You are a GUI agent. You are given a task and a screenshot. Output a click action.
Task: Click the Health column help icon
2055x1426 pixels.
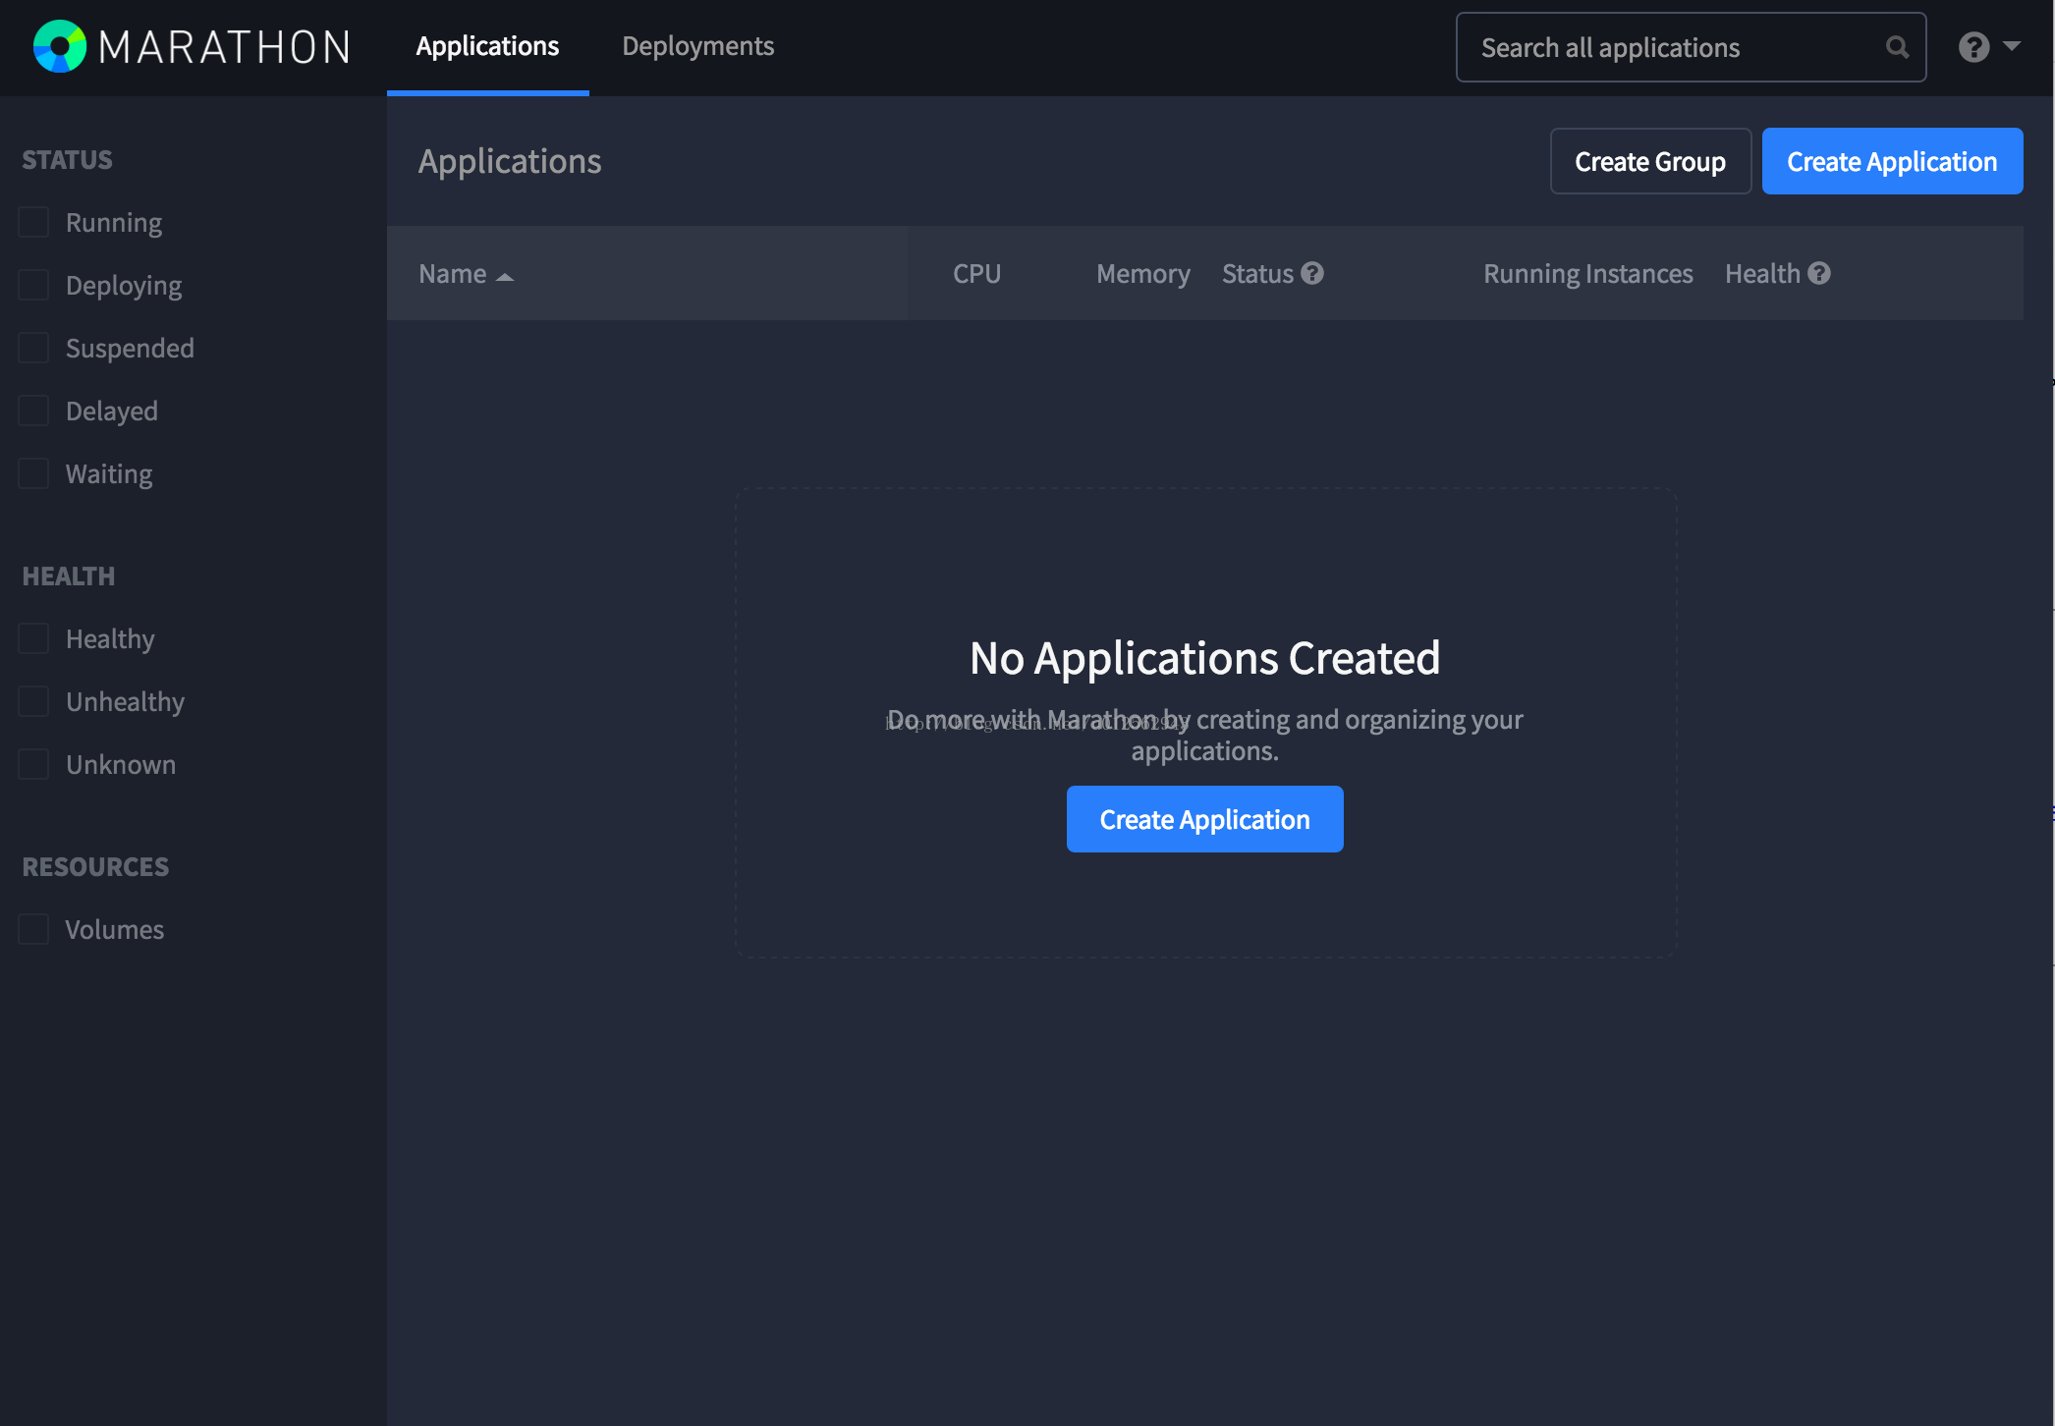1819,273
